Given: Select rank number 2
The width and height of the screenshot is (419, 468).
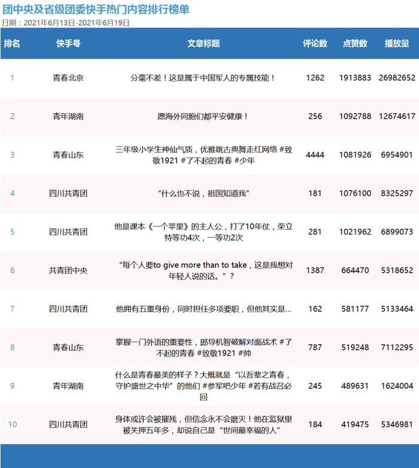Looking at the screenshot, I should (x=12, y=116).
